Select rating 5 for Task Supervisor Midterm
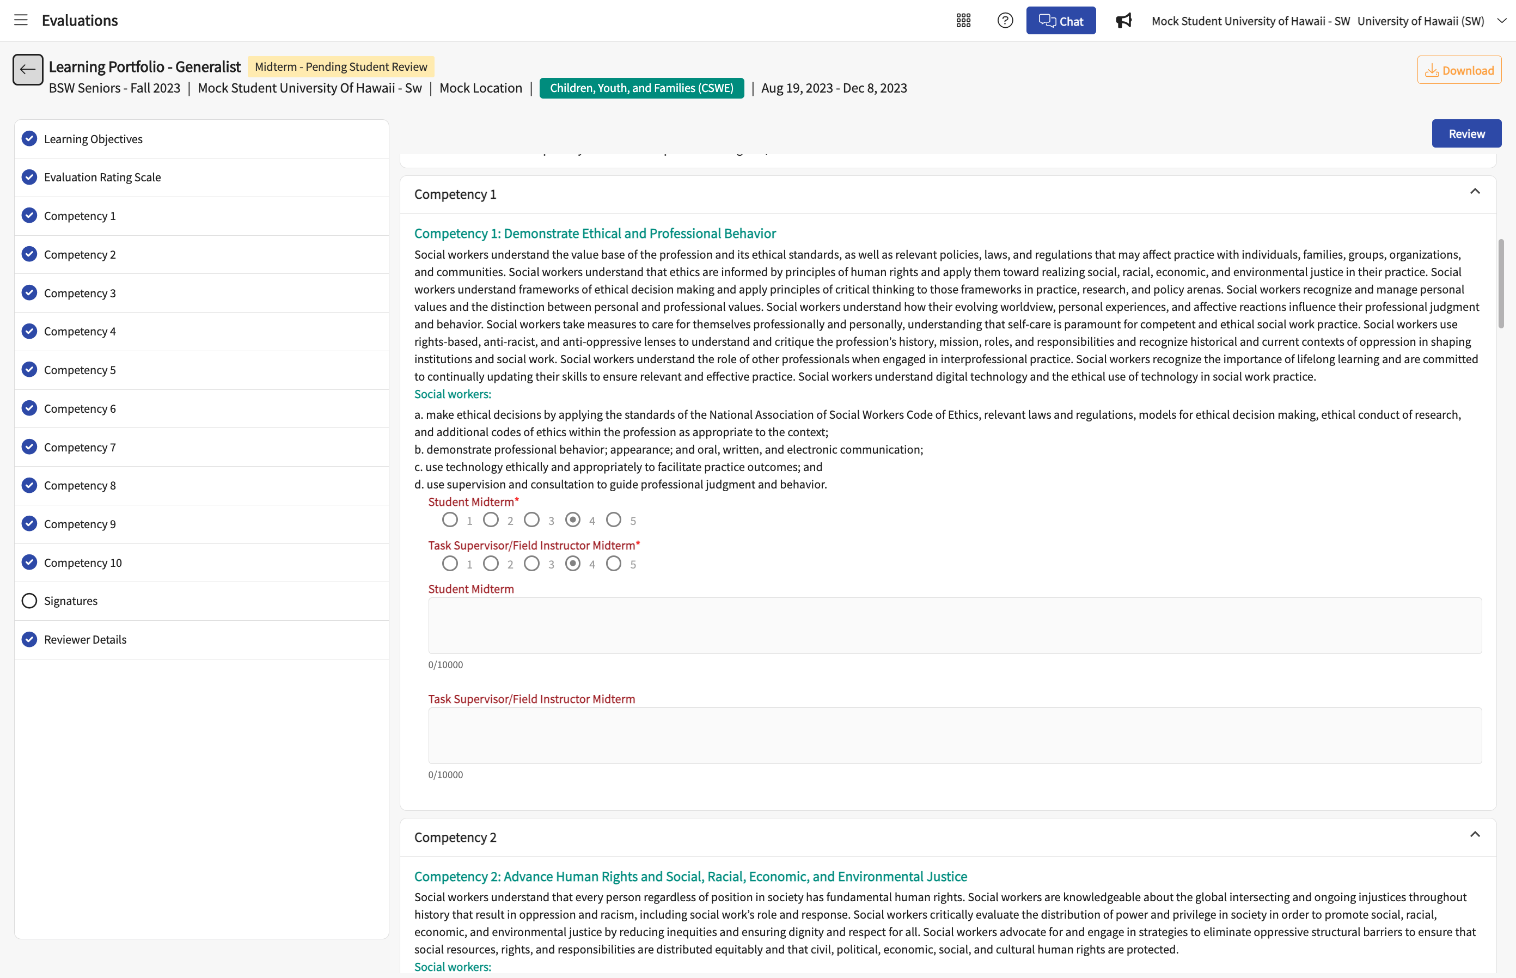1516x978 pixels. coord(614,564)
